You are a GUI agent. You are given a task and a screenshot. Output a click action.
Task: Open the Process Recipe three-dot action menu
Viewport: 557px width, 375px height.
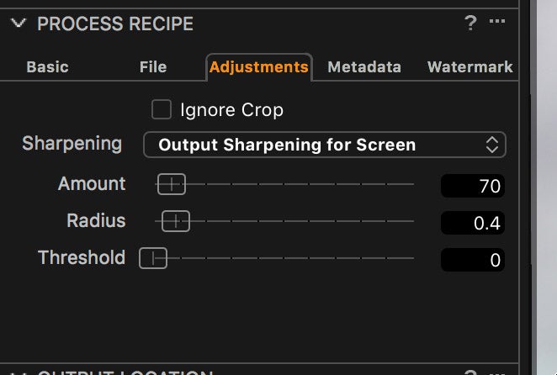click(x=497, y=21)
